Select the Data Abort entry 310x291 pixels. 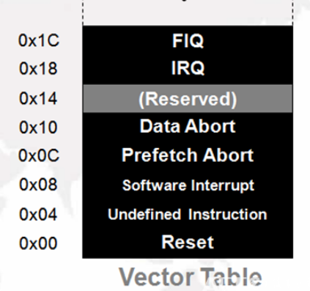(x=188, y=126)
